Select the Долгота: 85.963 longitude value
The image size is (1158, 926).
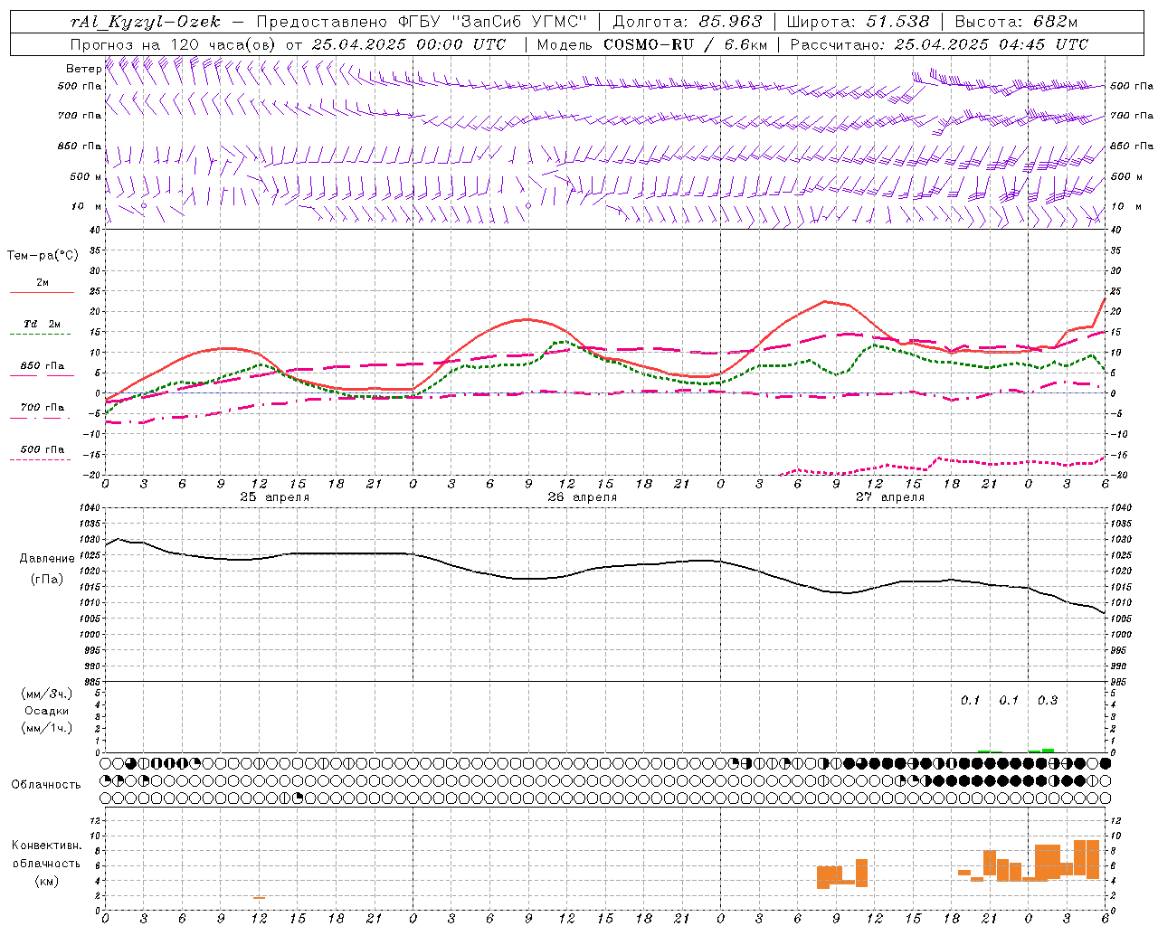click(x=688, y=22)
